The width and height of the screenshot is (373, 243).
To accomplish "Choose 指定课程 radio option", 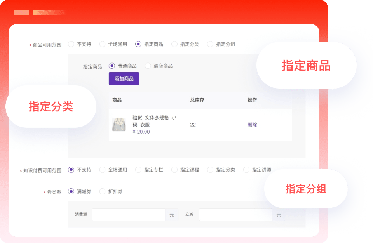I will [x=174, y=170].
